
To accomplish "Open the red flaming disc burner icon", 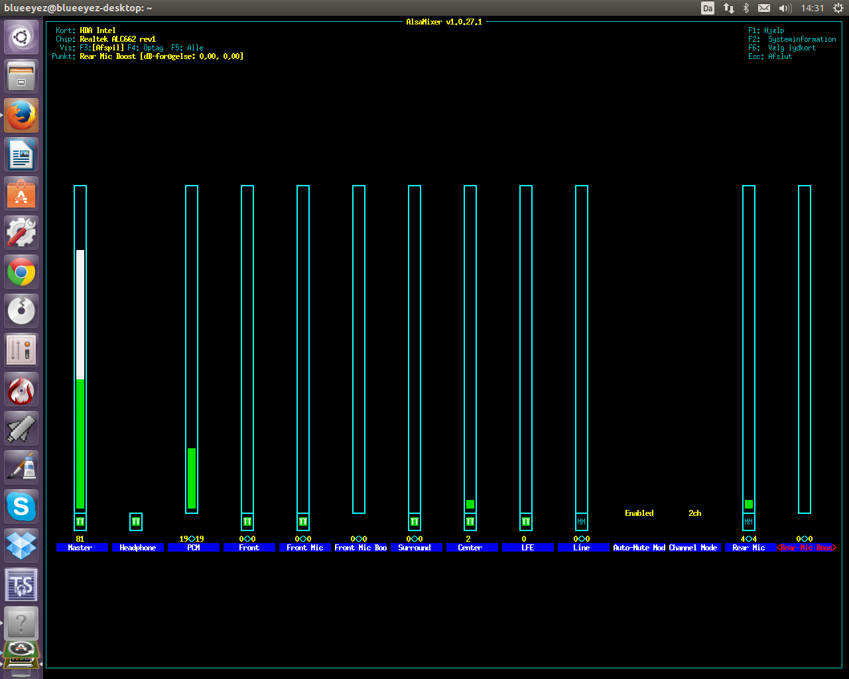I will tap(21, 389).
